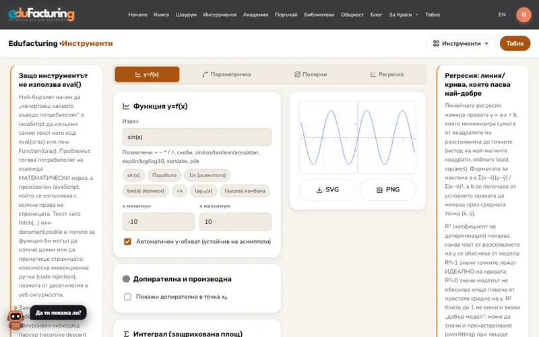539x337 pixels.
Task: Click the x максимум input field
Action: click(235, 222)
